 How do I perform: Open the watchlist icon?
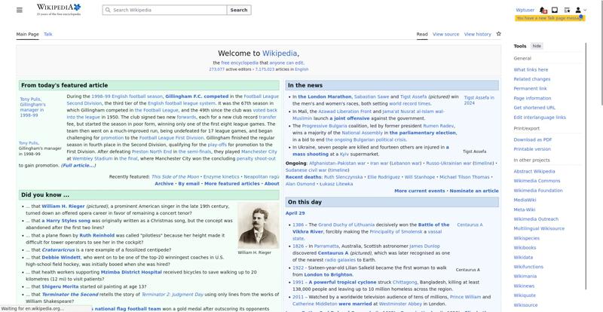[x=566, y=10]
